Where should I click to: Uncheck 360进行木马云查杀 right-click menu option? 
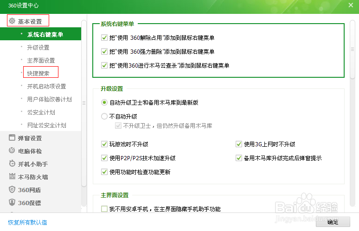(104, 66)
